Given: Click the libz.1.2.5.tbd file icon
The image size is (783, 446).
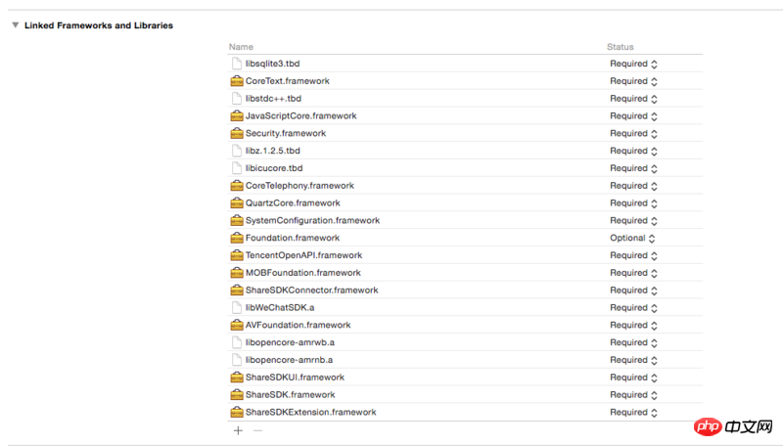Looking at the screenshot, I should (237, 151).
